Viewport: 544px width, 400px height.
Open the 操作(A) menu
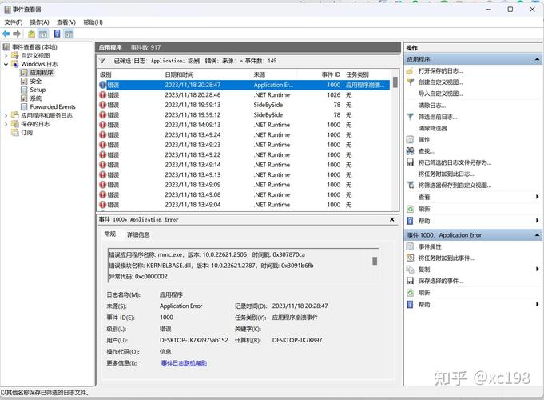[x=39, y=22]
